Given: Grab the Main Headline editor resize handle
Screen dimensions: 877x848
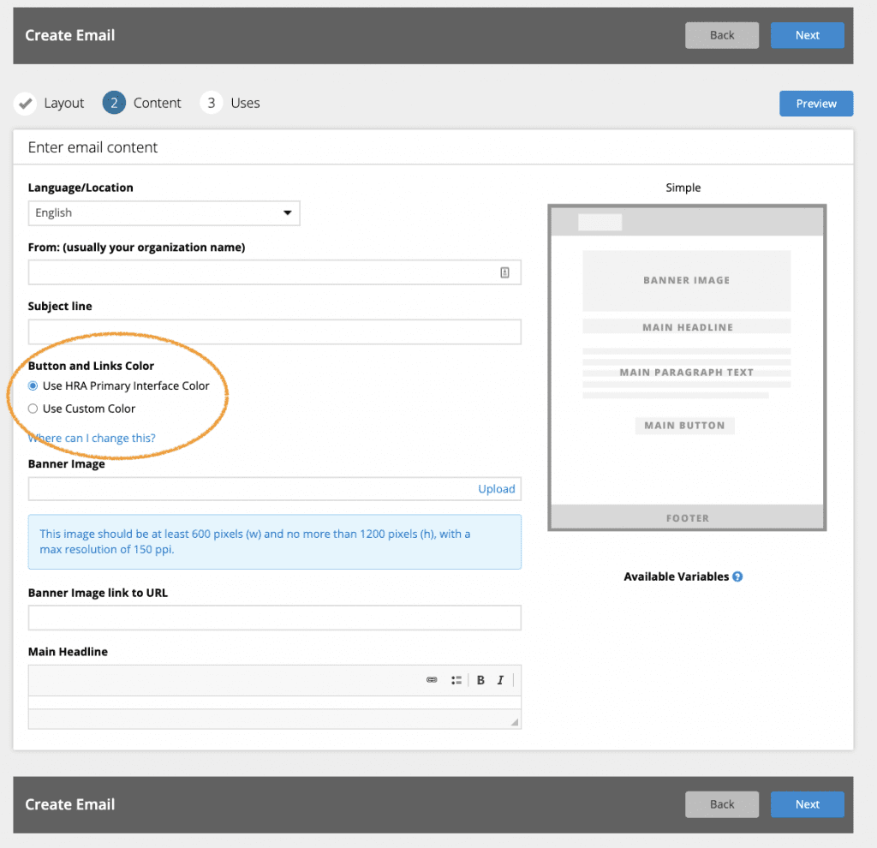Looking at the screenshot, I should [x=515, y=722].
